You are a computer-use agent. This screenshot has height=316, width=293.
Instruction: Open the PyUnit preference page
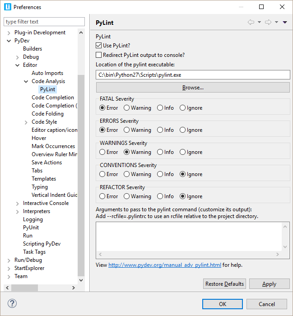(31, 228)
